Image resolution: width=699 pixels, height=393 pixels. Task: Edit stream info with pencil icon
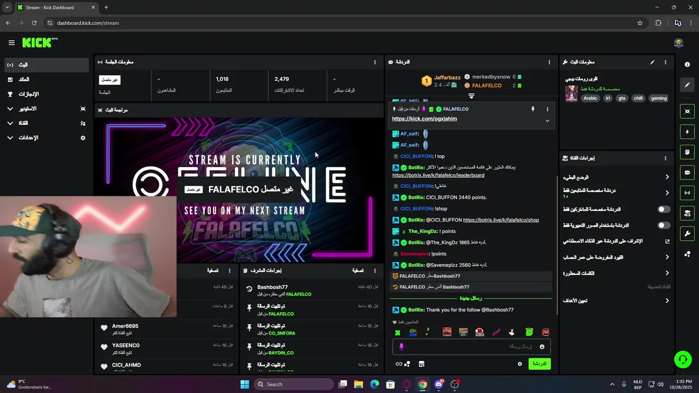pos(652,62)
